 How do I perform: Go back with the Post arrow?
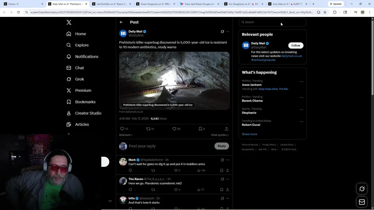(121, 22)
